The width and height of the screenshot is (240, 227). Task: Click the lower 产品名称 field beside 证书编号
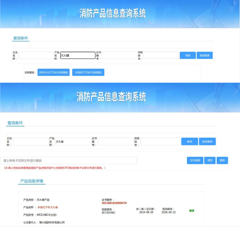[73, 142]
